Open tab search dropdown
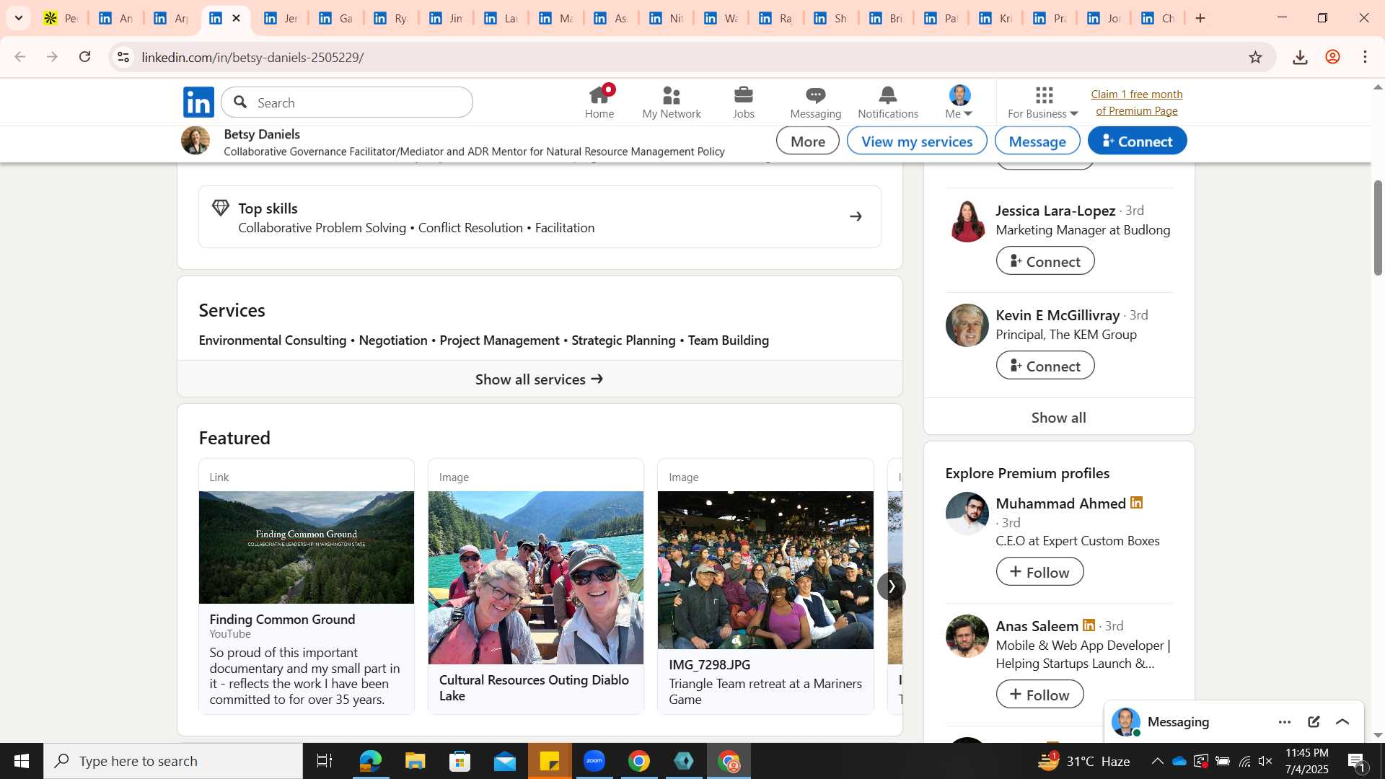The image size is (1385, 779). tap(18, 18)
